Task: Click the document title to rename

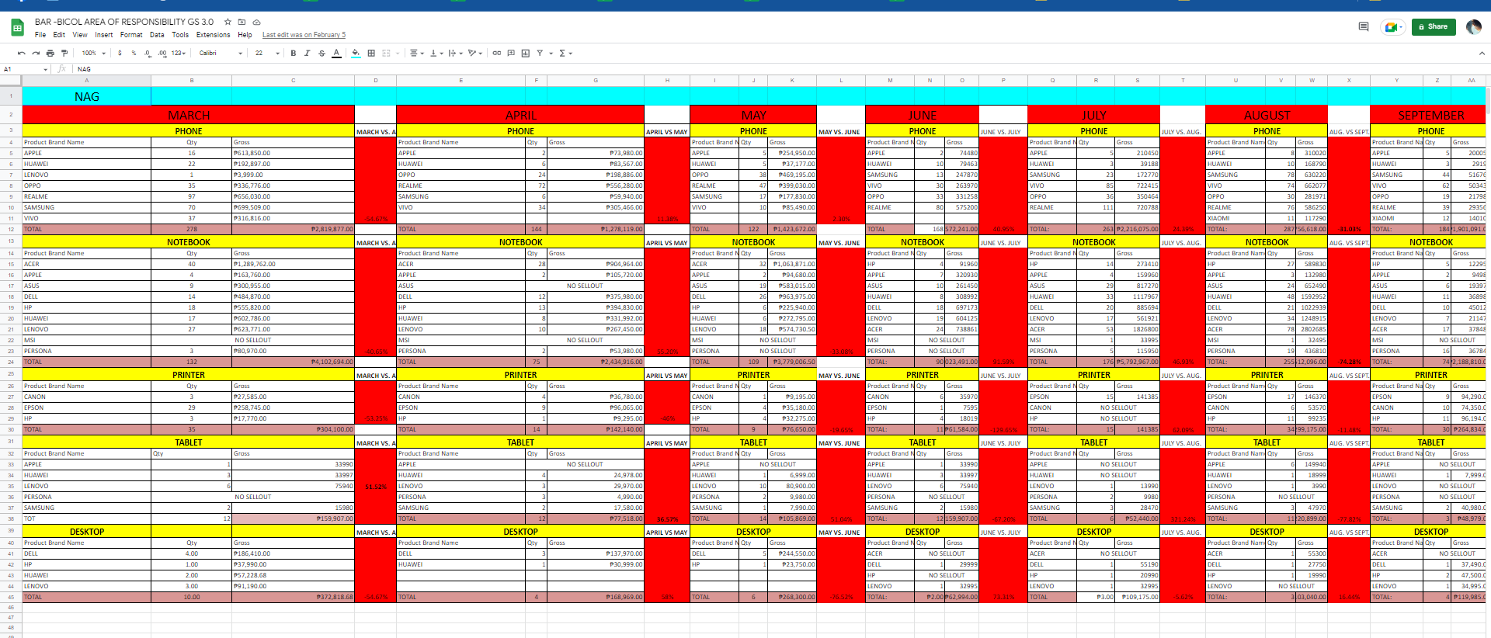Action: [x=124, y=22]
